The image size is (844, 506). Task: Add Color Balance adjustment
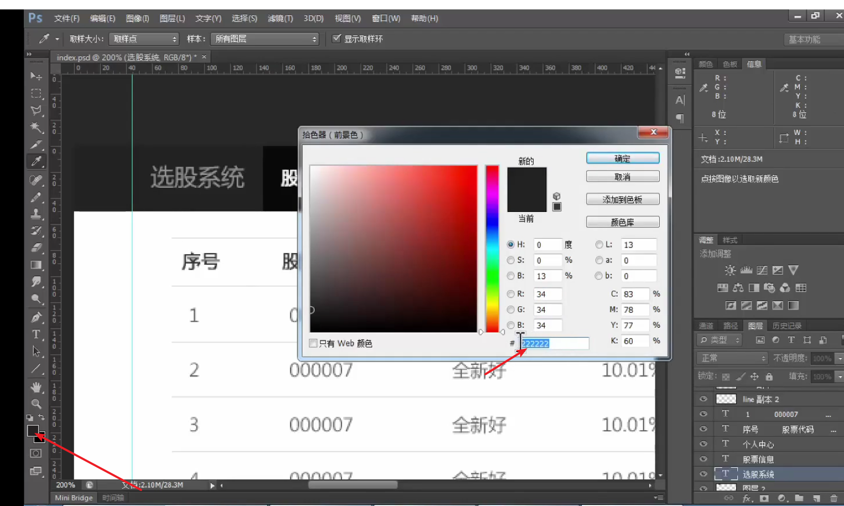(x=738, y=288)
